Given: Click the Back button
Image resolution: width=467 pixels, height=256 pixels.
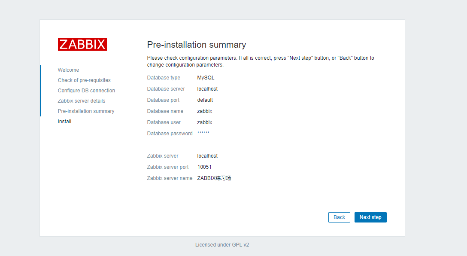Looking at the screenshot, I should coord(339,217).
